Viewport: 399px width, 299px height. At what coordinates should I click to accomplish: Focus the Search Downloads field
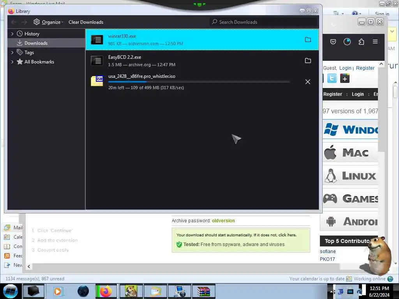[x=264, y=22]
